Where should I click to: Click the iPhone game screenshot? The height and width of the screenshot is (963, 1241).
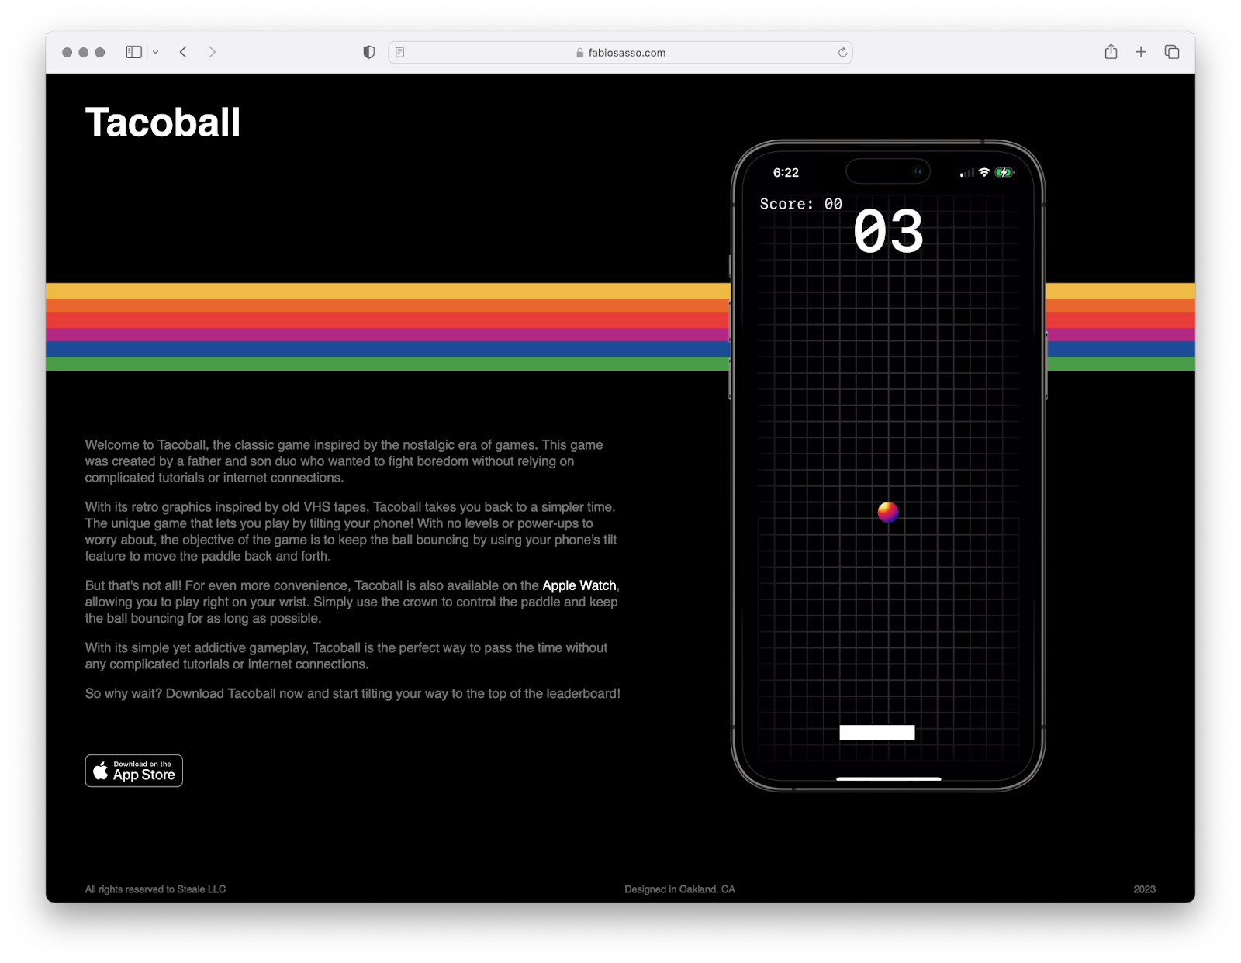coord(888,466)
